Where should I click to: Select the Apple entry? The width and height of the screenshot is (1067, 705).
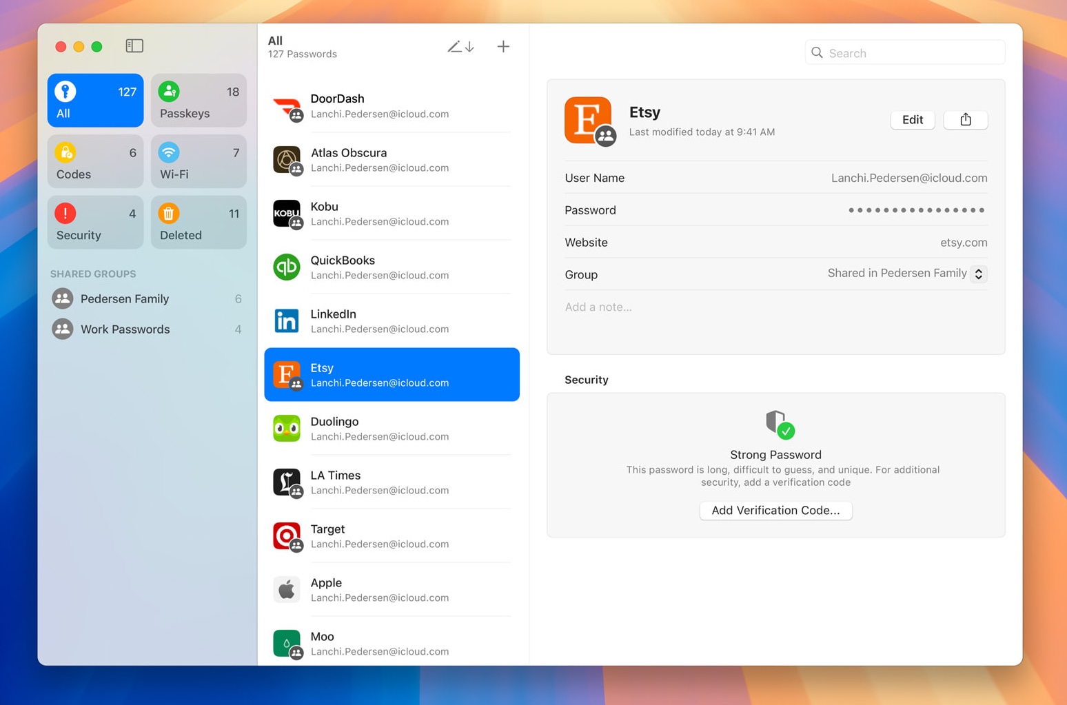pos(392,590)
